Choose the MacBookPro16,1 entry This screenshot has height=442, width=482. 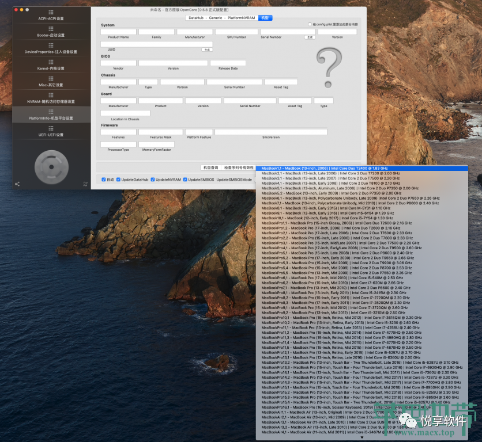(362, 407)
